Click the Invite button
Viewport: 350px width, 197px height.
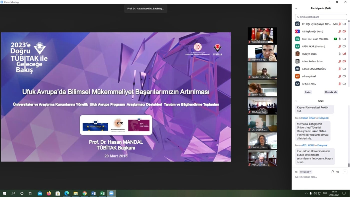pos(308,92)
